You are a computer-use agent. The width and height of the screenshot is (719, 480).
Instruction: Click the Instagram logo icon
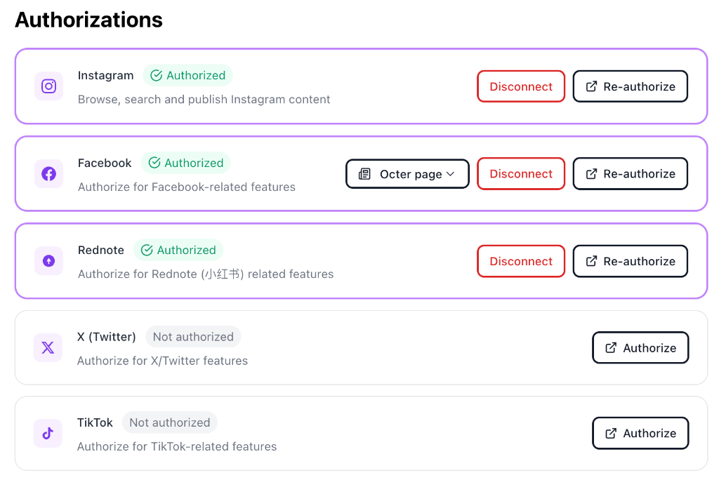click(x=48, y=86)
